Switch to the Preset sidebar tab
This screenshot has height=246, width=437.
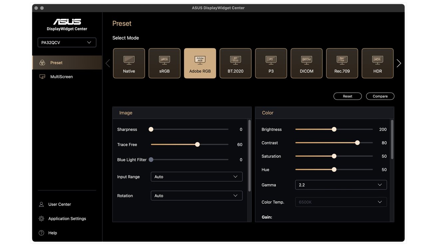(56, 63)
